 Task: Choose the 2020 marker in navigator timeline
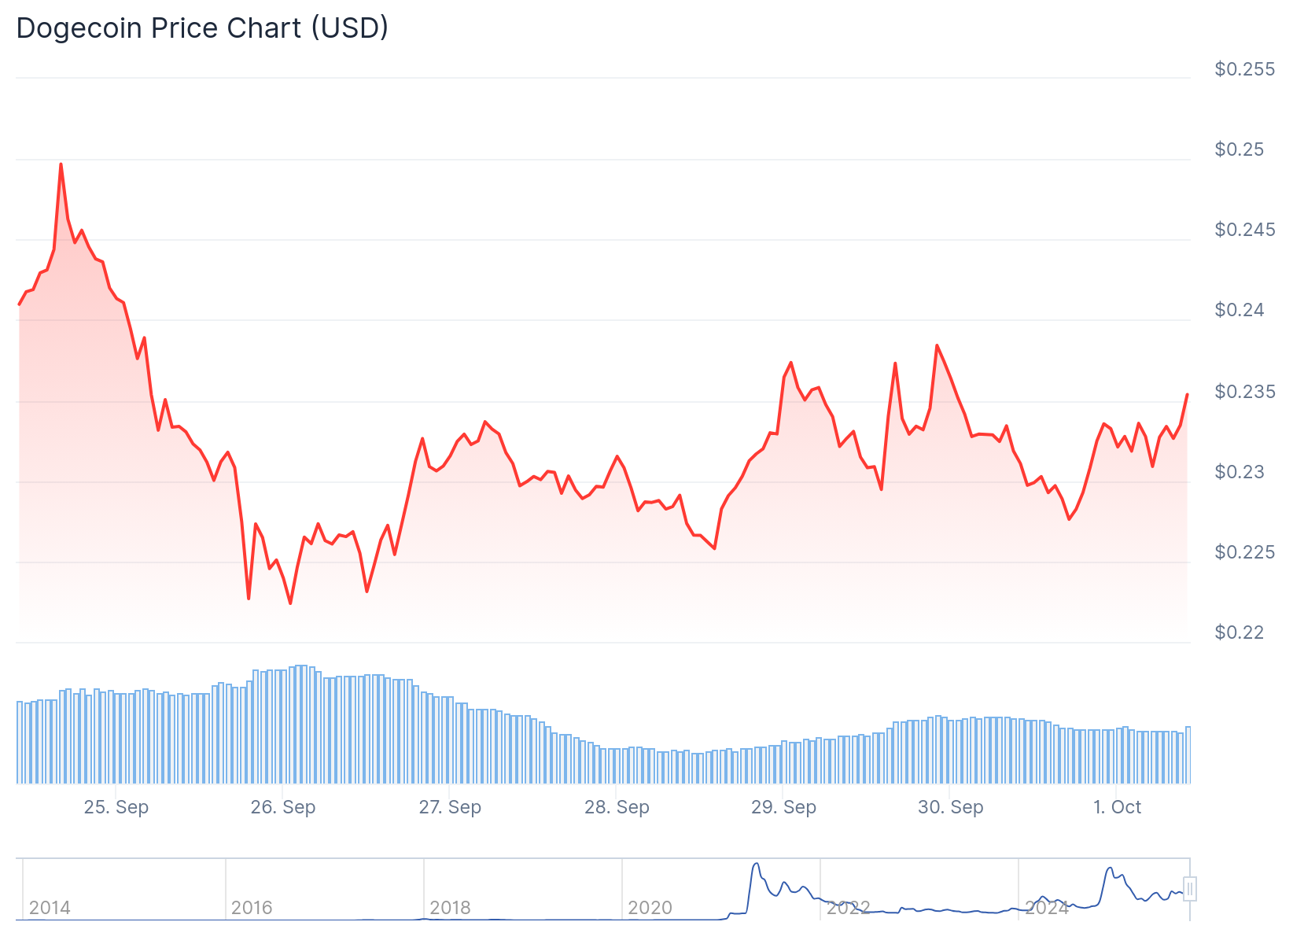[x=650, y=908]
